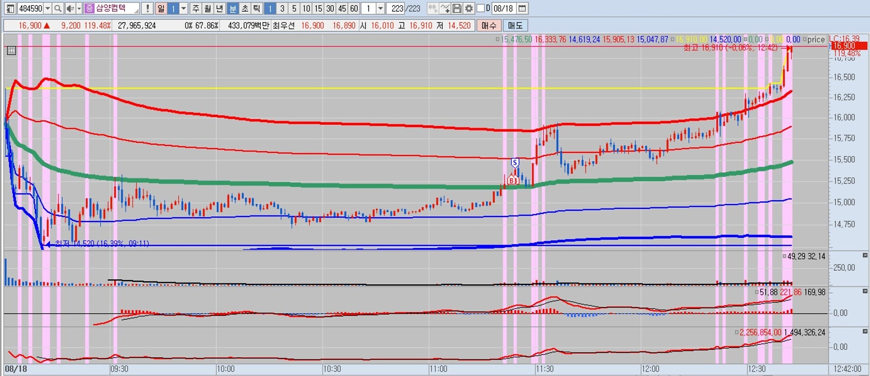Click the change rate 119.48% in the quote bar
Screen dimensions: 870x376
pos(97,25)
